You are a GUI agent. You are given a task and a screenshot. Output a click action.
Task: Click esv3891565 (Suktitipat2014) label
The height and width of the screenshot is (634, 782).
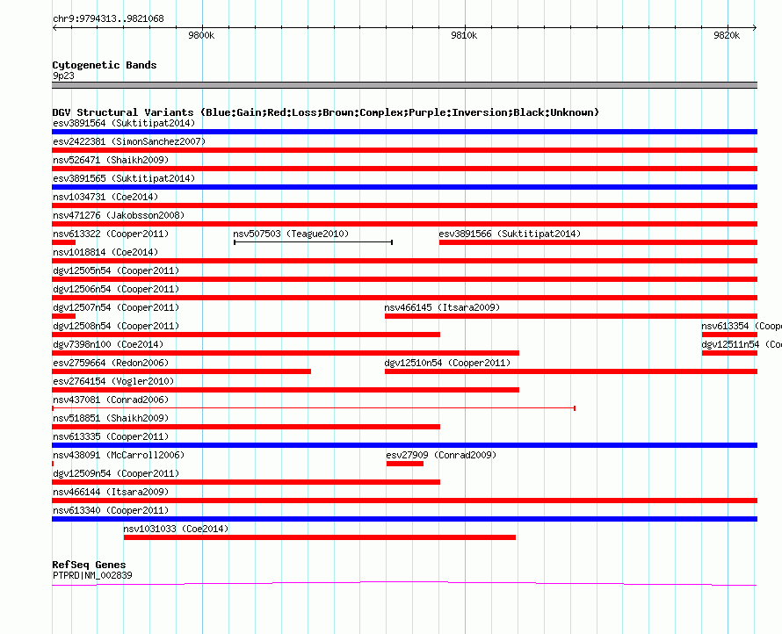point(124,178)
